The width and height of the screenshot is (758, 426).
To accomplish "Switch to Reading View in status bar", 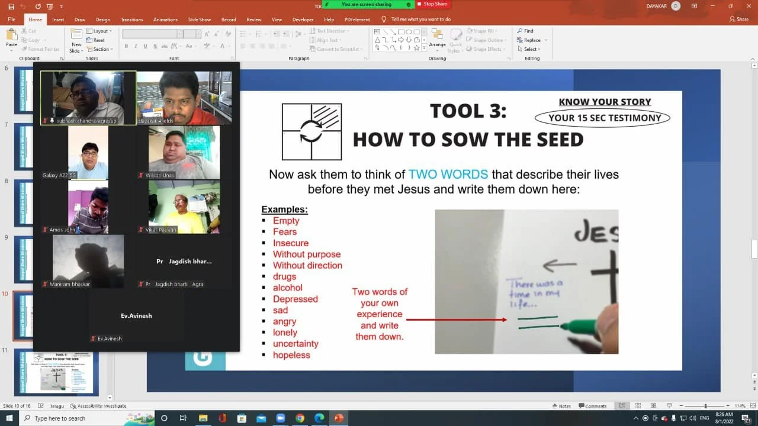I will pyautogui.click(x=653, y=406).
